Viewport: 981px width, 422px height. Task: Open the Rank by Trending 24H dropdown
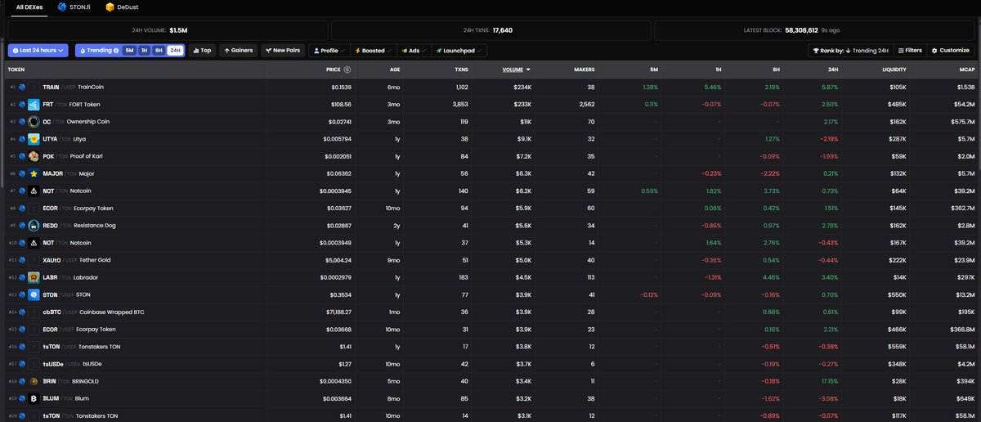coord(849,50)
